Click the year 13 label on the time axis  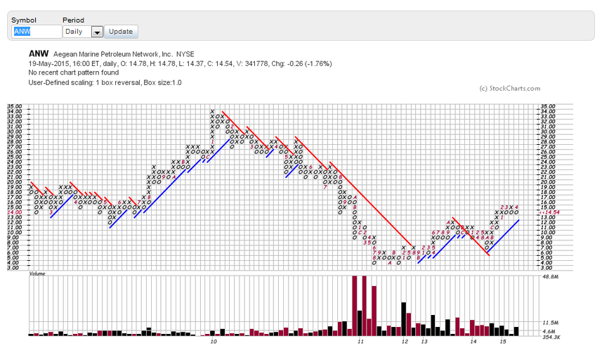pos(424,342)
